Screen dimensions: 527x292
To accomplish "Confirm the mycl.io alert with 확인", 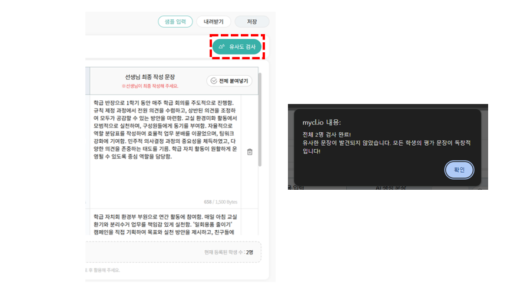I will point(459,170).
